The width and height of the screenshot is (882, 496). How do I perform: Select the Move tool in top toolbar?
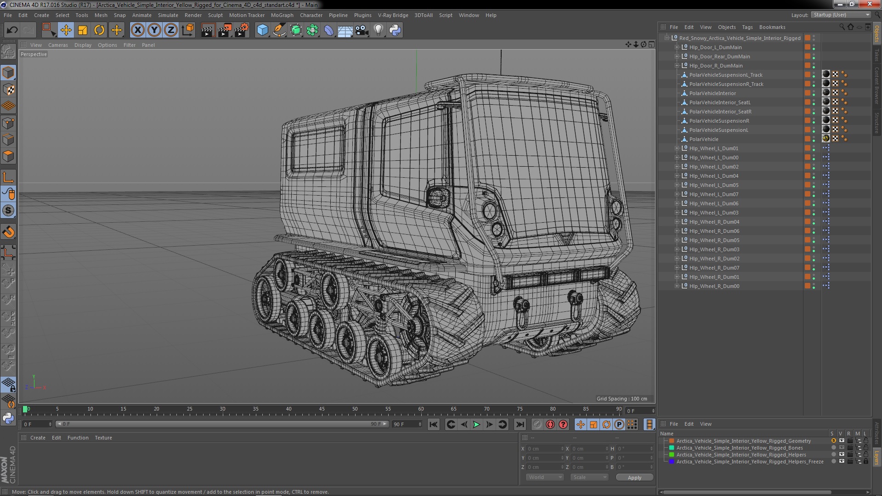tap(66, 30)
